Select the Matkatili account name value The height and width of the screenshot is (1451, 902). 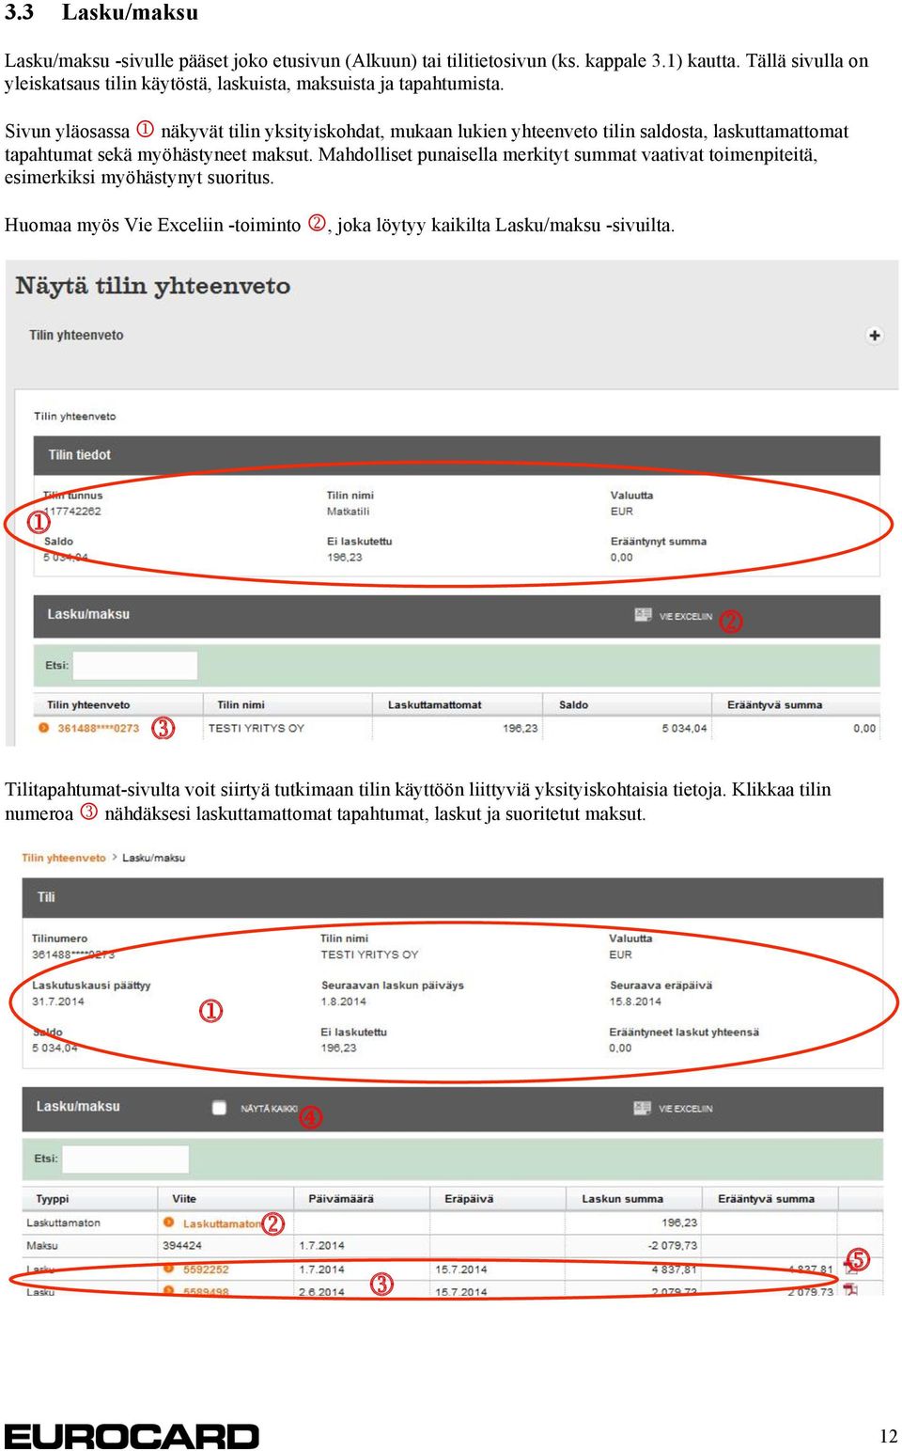point(348,512)
